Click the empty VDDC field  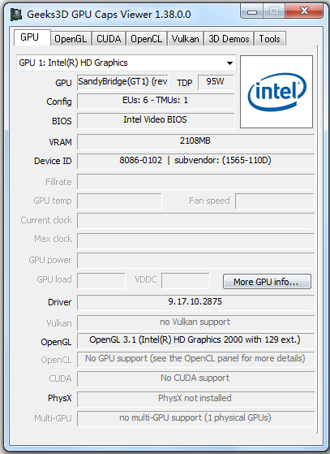coord(186,280)
